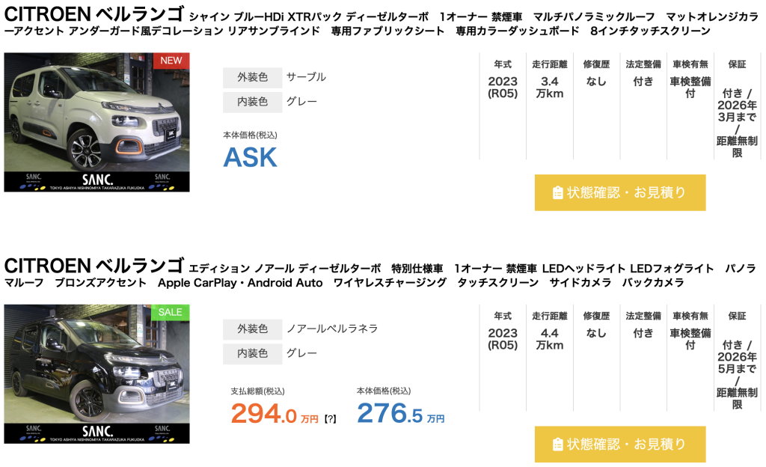The height and width of the screenshot is (467, 766).
Task: Open the ベルランゴ シャイン listing title
Action: pos(94,14)
